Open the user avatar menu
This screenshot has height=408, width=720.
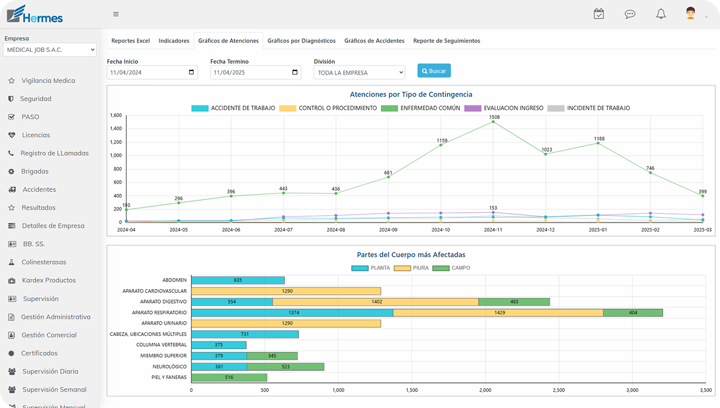[695, 14]
